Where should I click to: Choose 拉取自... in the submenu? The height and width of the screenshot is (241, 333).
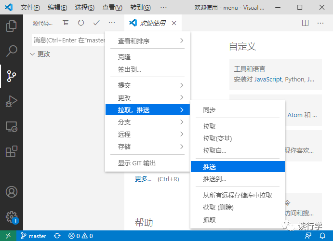coord(238,150)
